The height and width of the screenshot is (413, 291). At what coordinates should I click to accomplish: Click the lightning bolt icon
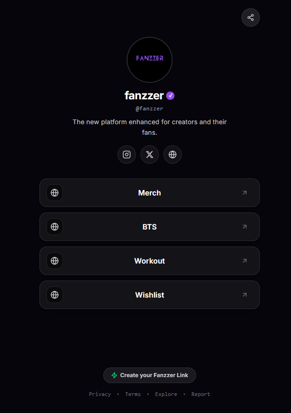(114, 375)
